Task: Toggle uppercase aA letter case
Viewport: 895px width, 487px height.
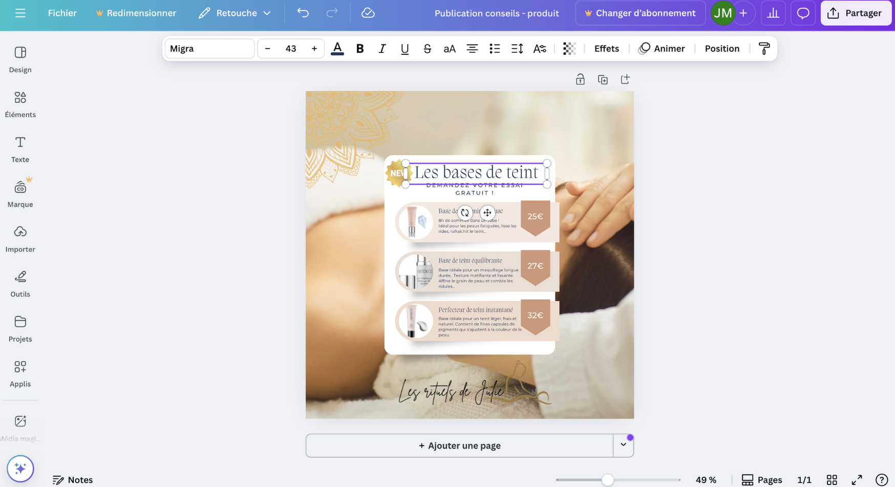Action: click(x=450, y=49)
